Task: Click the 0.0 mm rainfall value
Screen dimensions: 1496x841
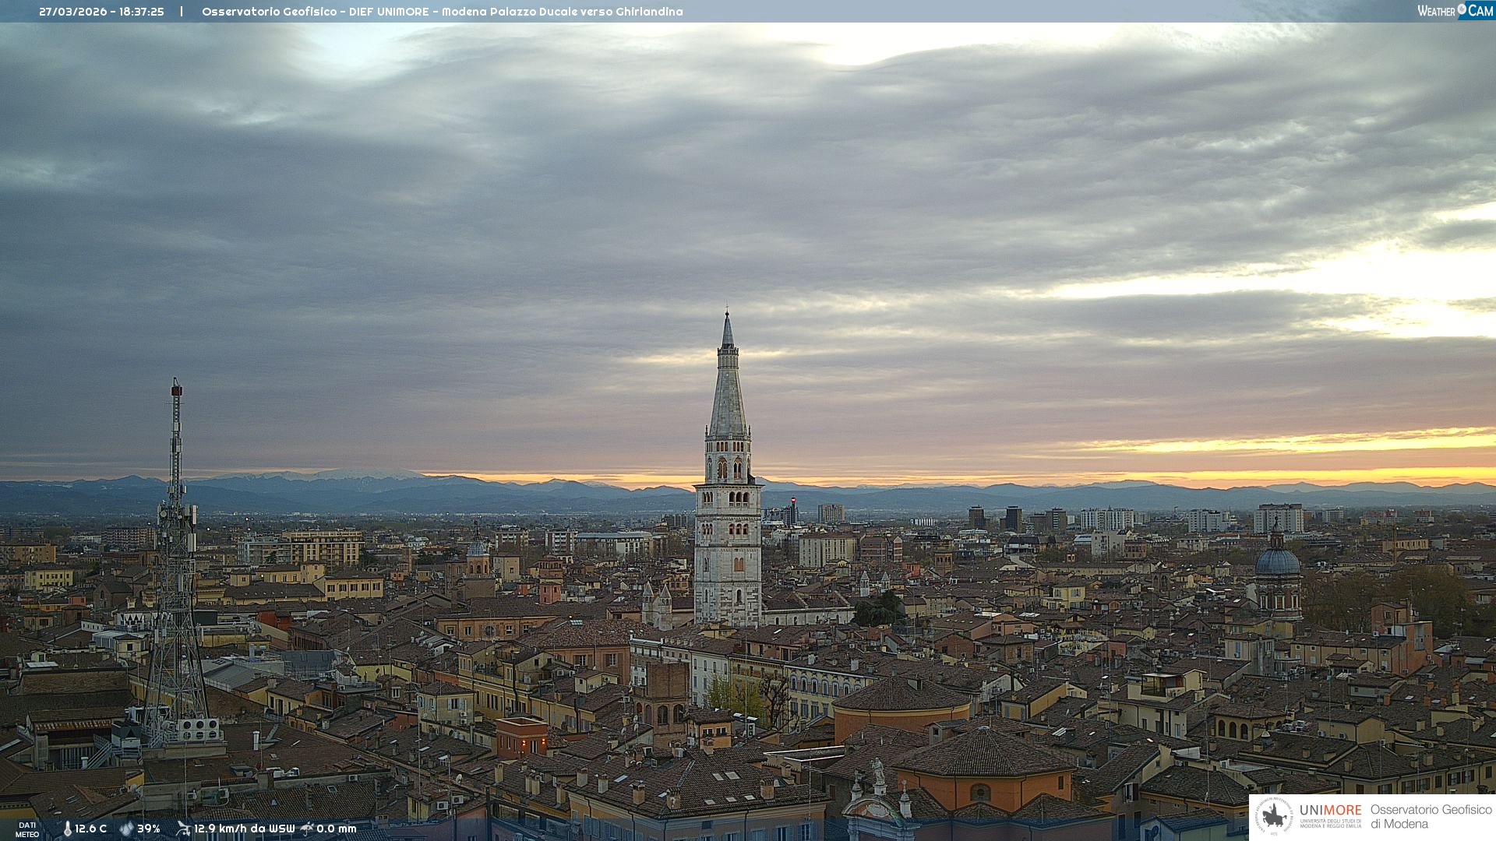Action: 337,829
